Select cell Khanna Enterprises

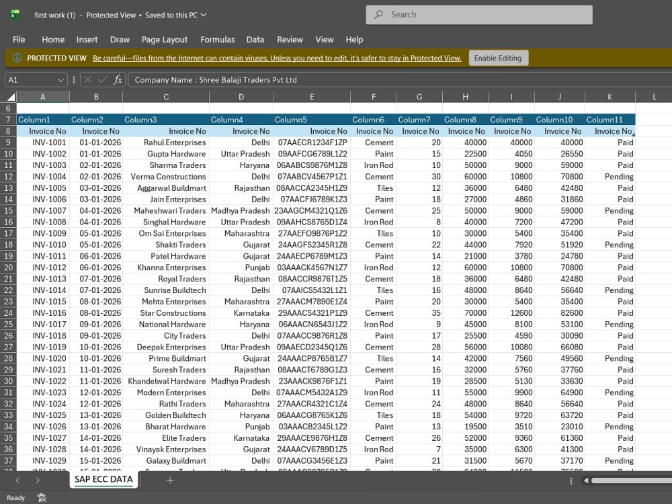[166, 267]
